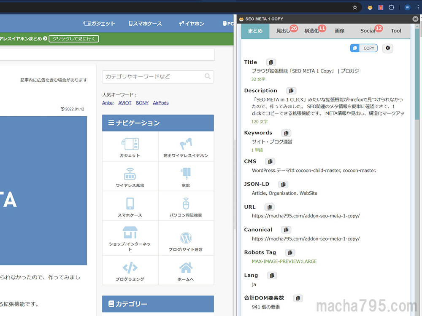Open the browser extensions puzzle icon

(392, 8)
